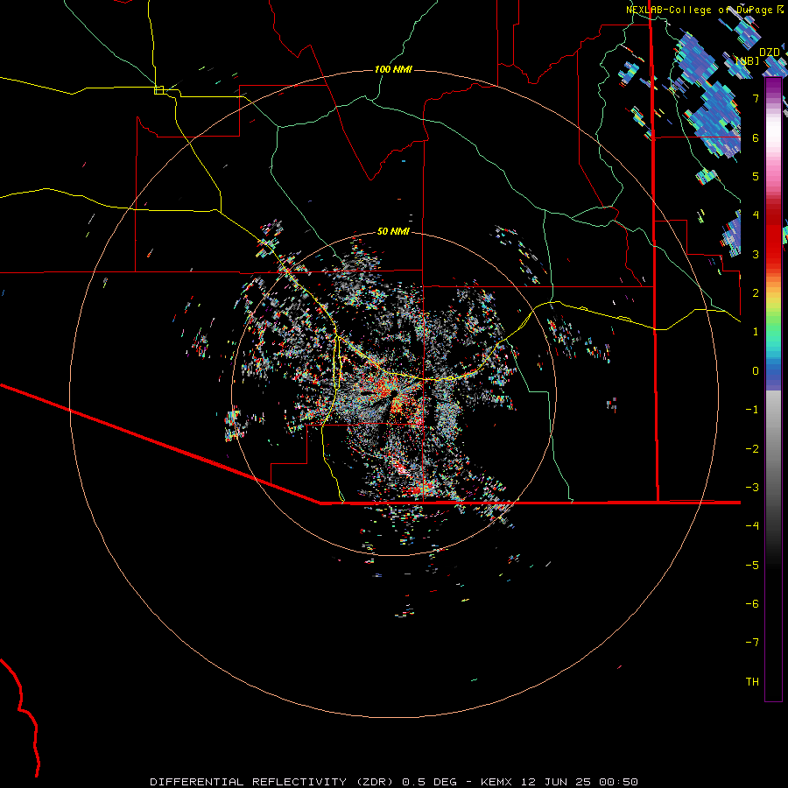Click the -6 value on the color scale

[x=752, y=604]
